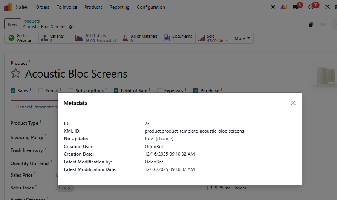The width and height of the screenshot is (337, 200).
Task: Remove the 15% sales tax tag
Action: (x=69, y=188)
